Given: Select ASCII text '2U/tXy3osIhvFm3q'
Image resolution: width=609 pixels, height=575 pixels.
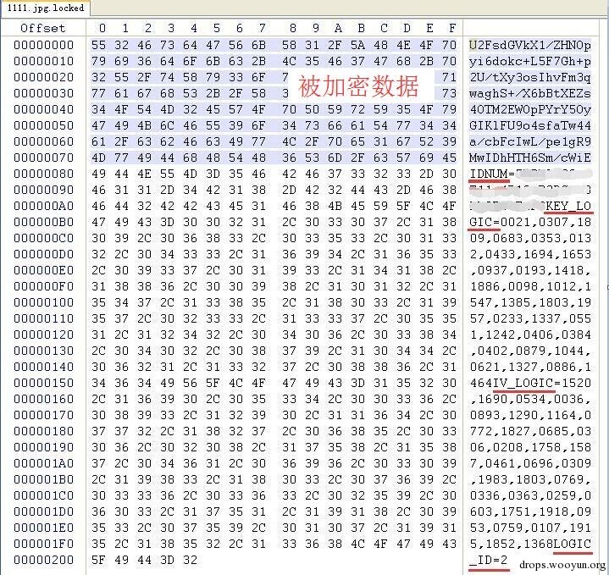Looking at the screenshot, I should (530, 77).
